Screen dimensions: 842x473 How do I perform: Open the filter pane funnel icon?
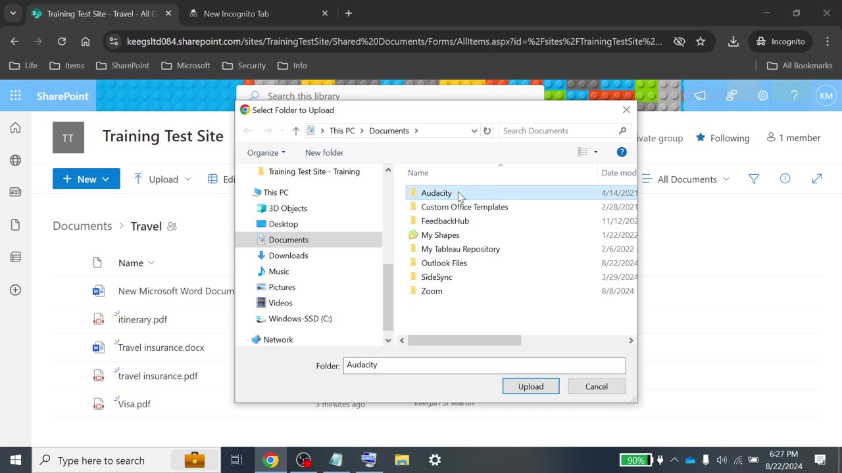tap(754, 179)
